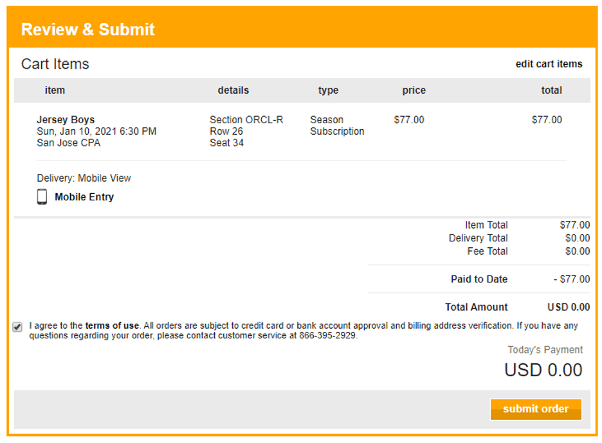Click the Delivery: Mobile View text
Viewport: 602px width, 443px height.
[84, 178]
